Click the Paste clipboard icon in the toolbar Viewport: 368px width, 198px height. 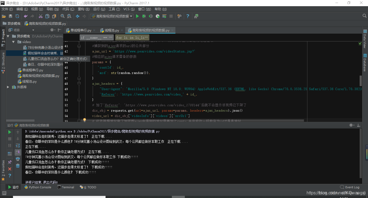(x=54, y=16)
